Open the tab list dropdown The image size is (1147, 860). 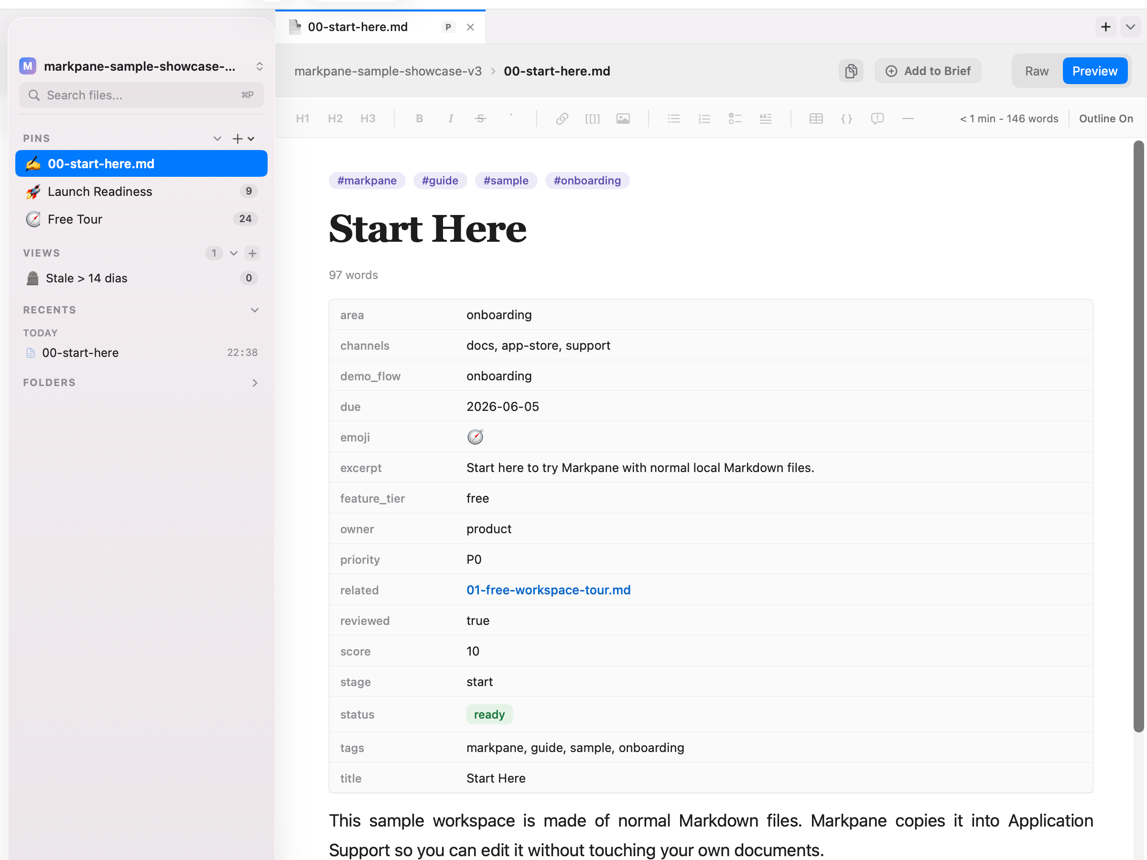coord(1130,26)
